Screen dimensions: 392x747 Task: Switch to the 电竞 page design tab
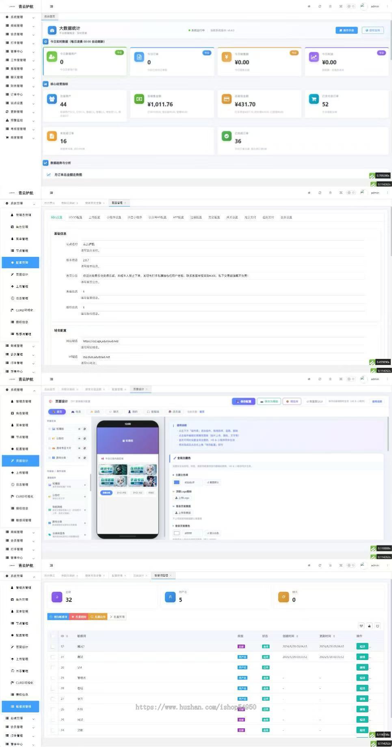click(x=76, y=412)
